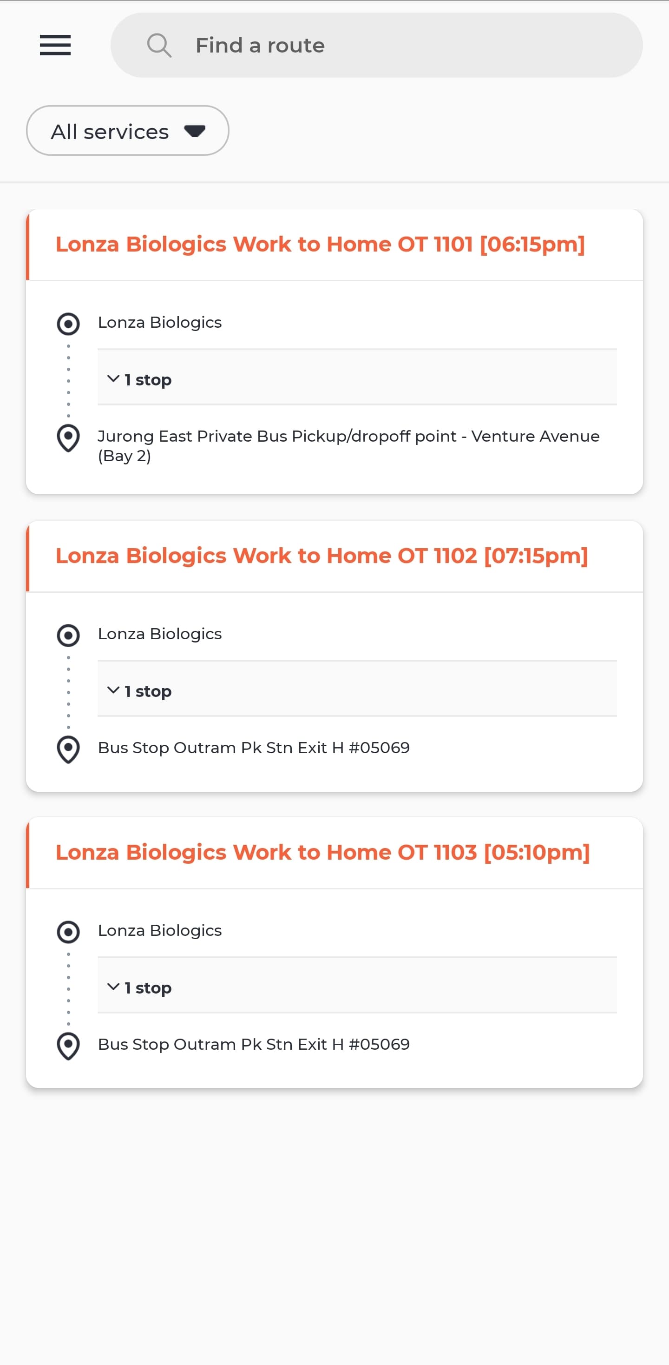Screen dimensions: 669x1365
Task: Open route OT 1102 [07:15pm] title
Action: [x=322, y=556]
